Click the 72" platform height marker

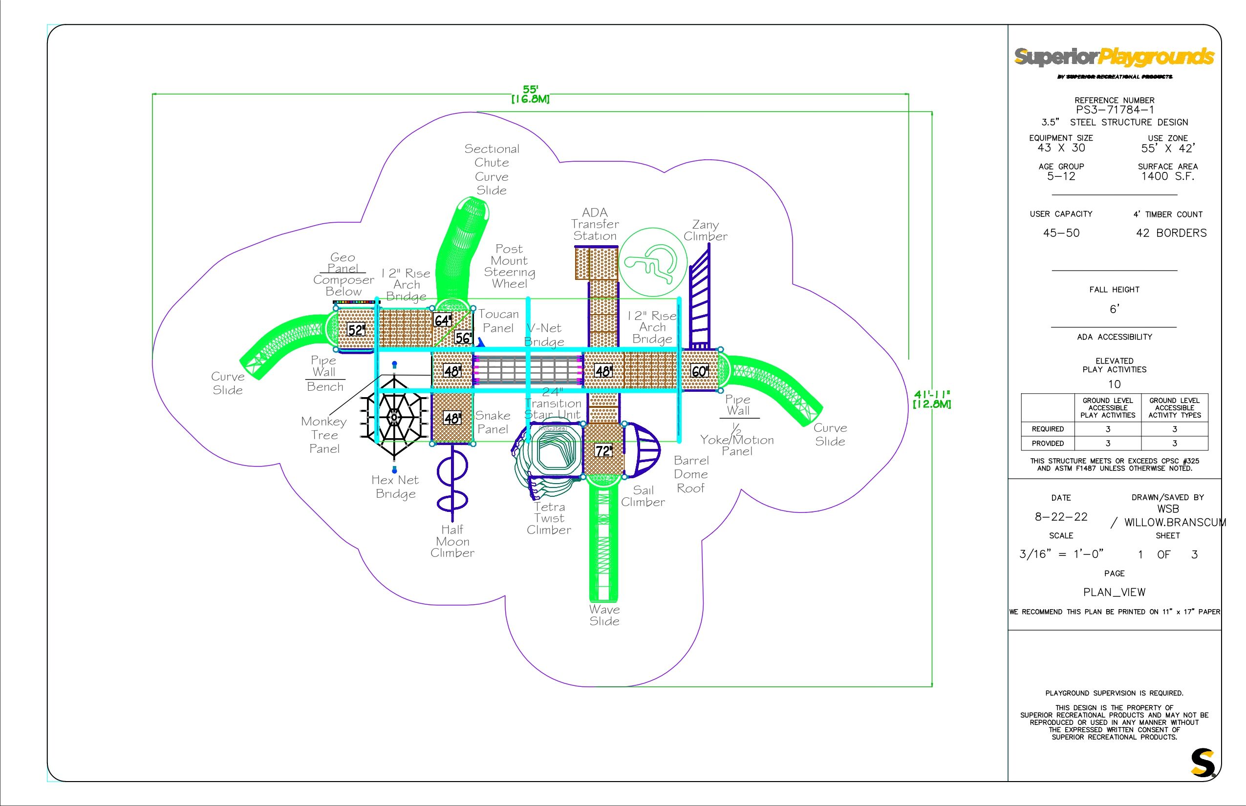click(x=603, y=450)
